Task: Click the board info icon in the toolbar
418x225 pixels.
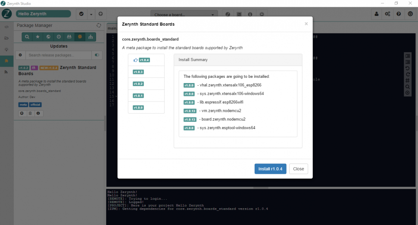Action: point(250,14)
